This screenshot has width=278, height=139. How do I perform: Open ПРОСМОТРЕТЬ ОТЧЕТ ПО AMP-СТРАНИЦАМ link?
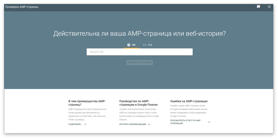coord(186,122)
